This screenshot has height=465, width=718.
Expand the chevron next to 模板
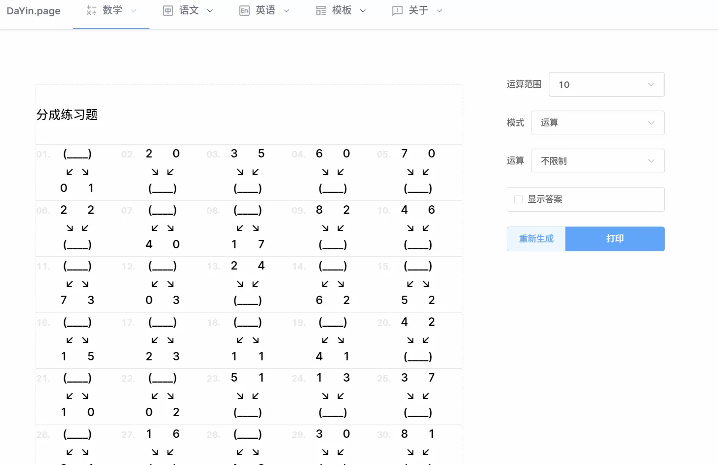click(x=363, y=10)
